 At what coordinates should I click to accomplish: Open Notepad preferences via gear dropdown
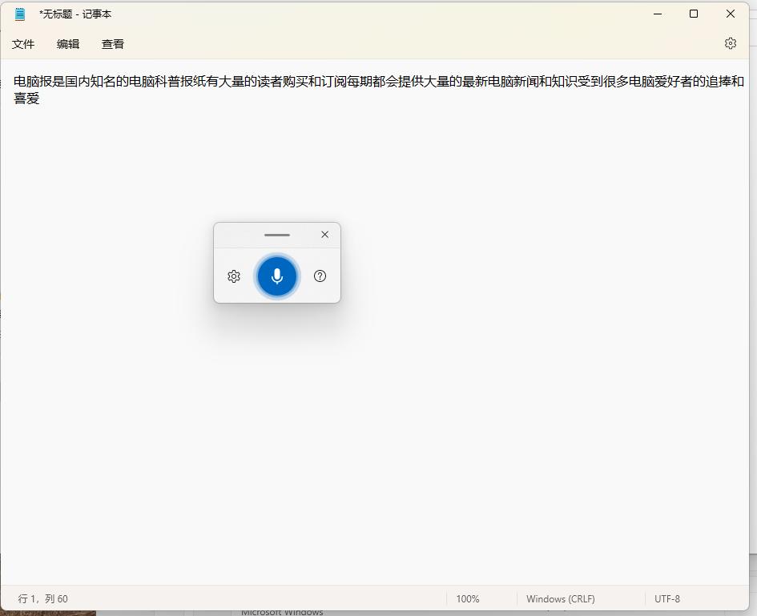(x=730, y=43)
